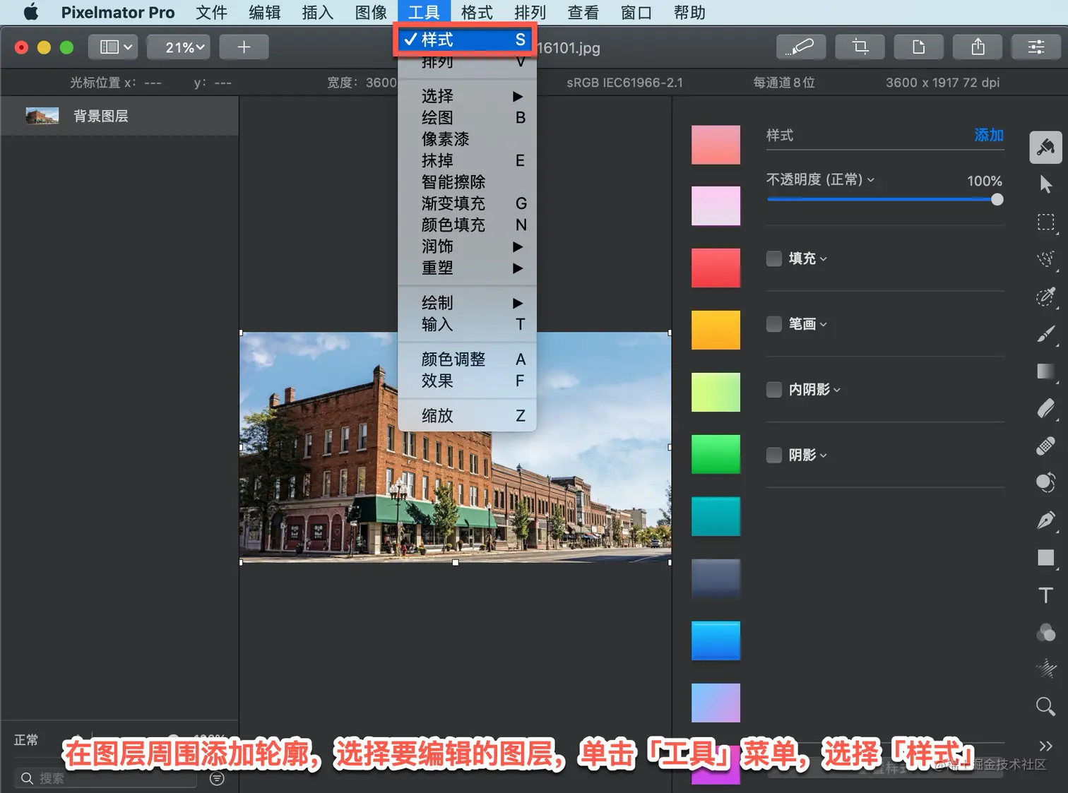Show more tools with double-chevron icon
The height and width of the screenshot is (793, 1068).
1046,746
